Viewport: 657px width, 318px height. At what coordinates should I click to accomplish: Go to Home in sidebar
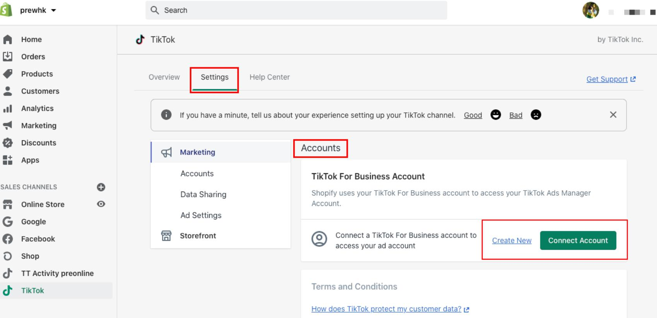click(31, 39)
